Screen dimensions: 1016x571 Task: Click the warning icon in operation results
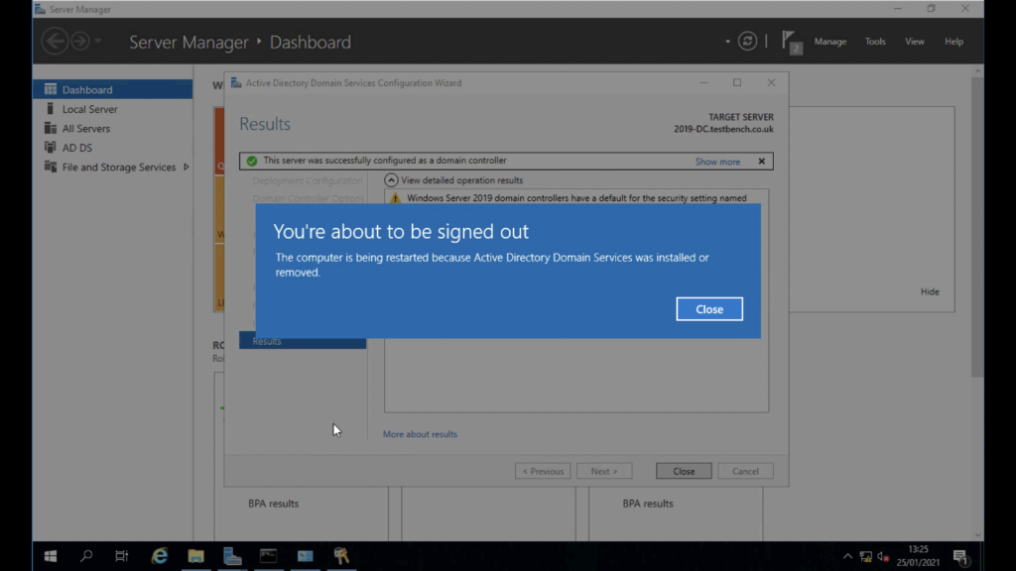tap(395, 198)
